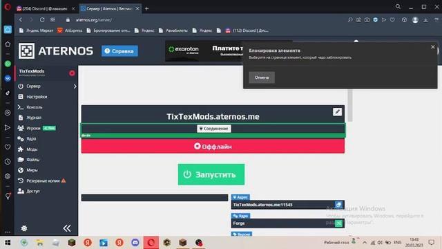This screenshot has height=249, width=442.
Task: Open Opera sidebar settings gear icon
Action: 8,176
